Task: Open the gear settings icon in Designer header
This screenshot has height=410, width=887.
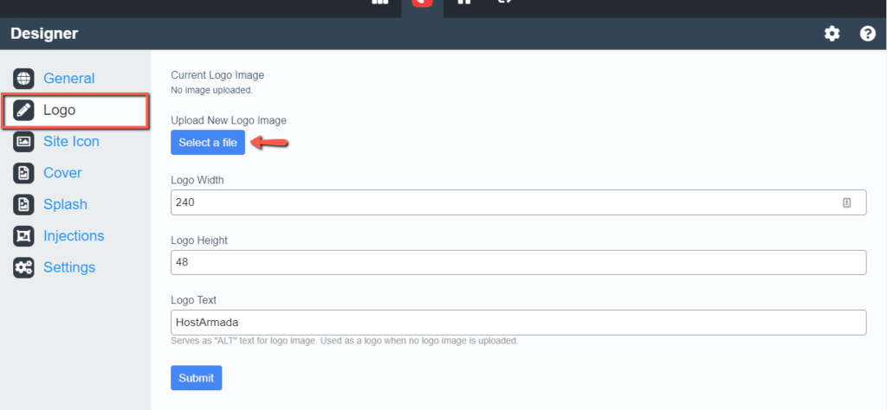Action: (832, 34)
